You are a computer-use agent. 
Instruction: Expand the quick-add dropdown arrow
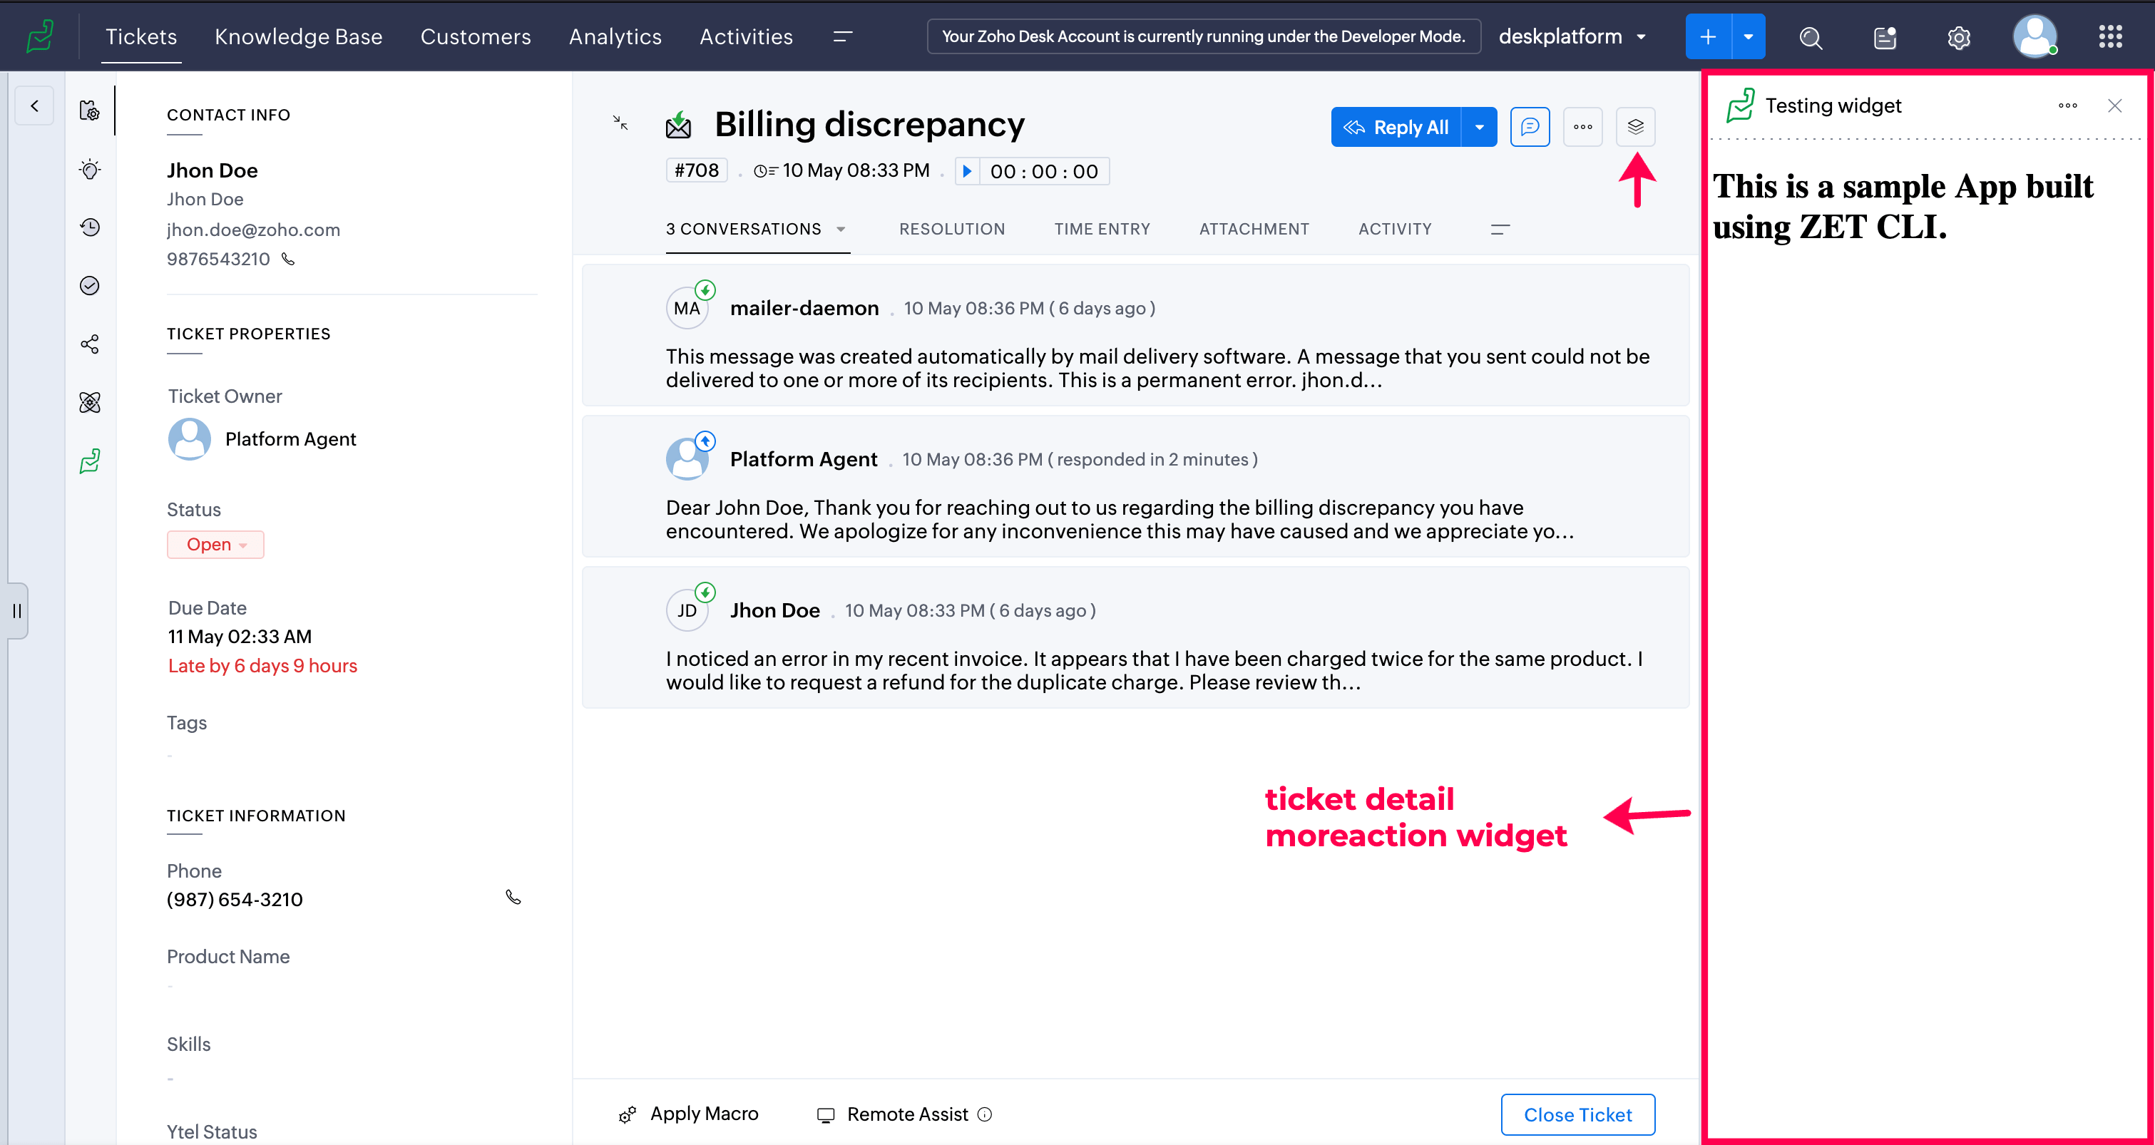(x=1749, y=37)
